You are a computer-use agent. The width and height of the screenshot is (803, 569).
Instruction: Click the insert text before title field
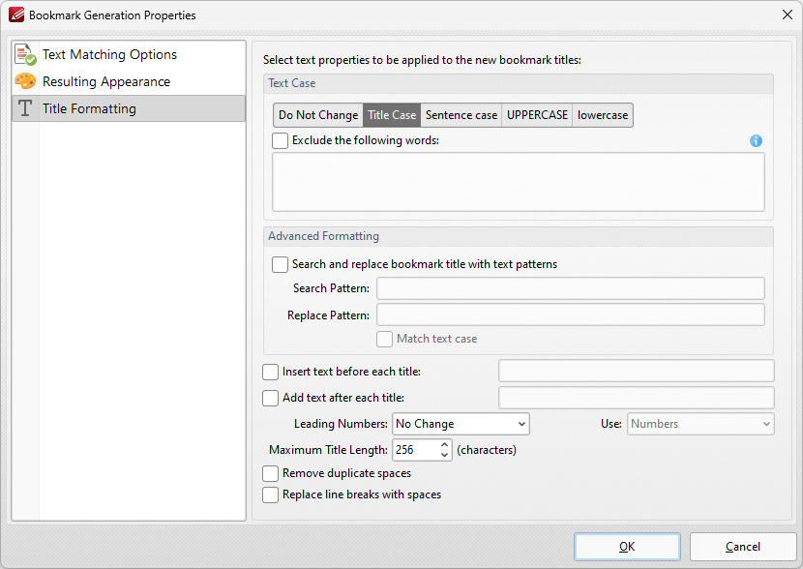pos(636,371)
